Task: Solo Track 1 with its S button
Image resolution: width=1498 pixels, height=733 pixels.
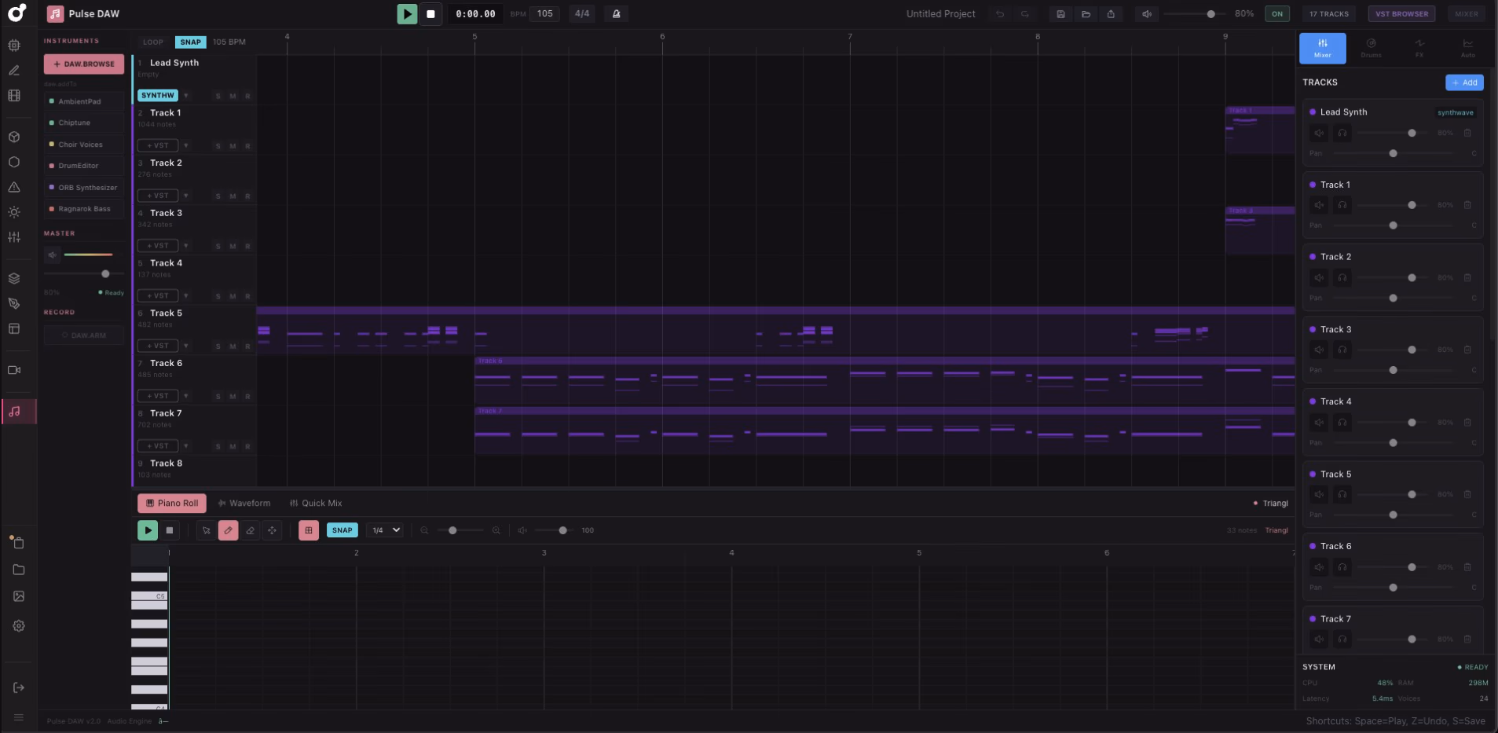Action: 218,146
